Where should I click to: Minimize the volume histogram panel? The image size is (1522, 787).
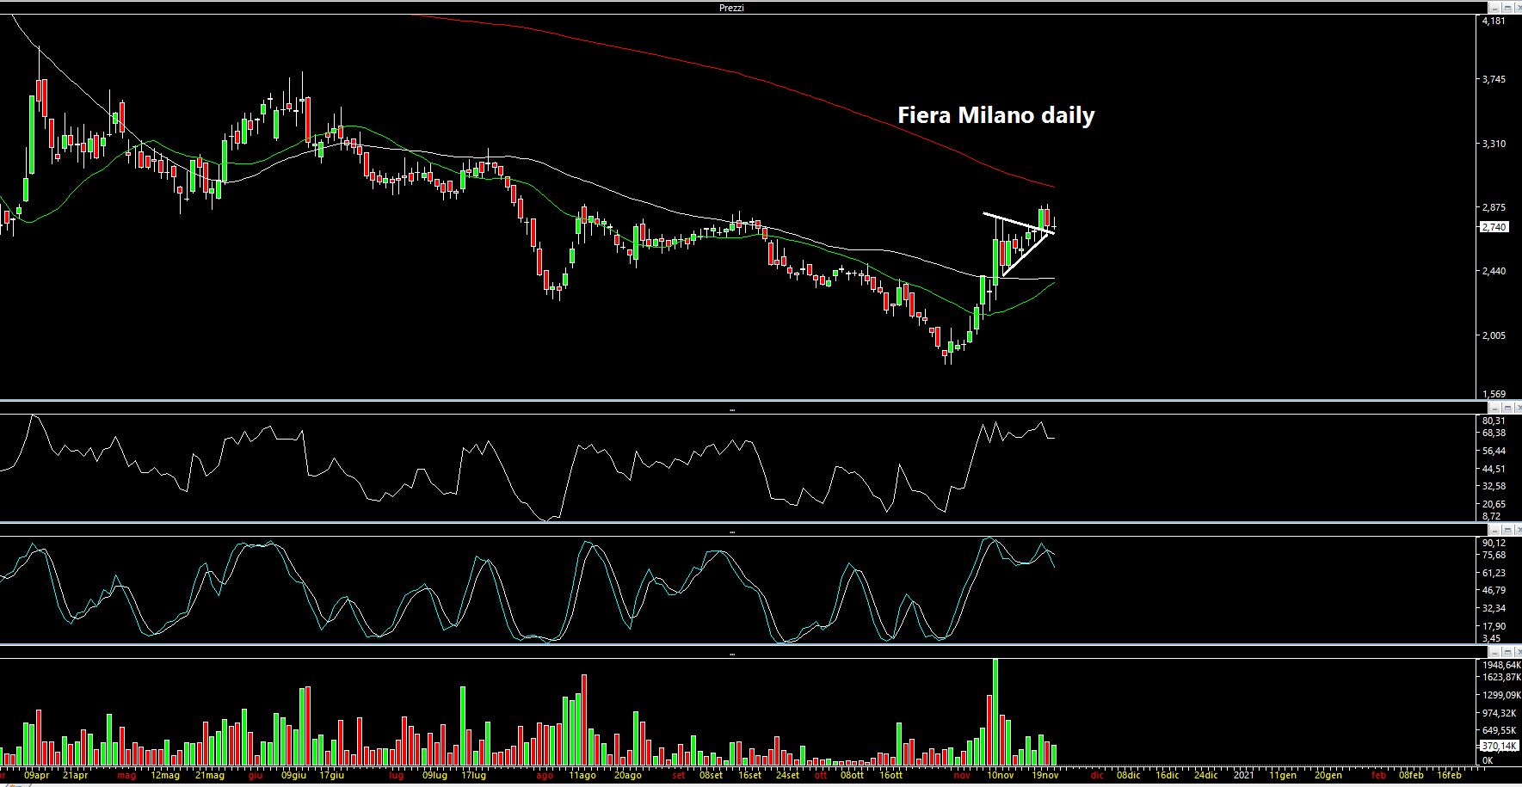click(1494, 652)
